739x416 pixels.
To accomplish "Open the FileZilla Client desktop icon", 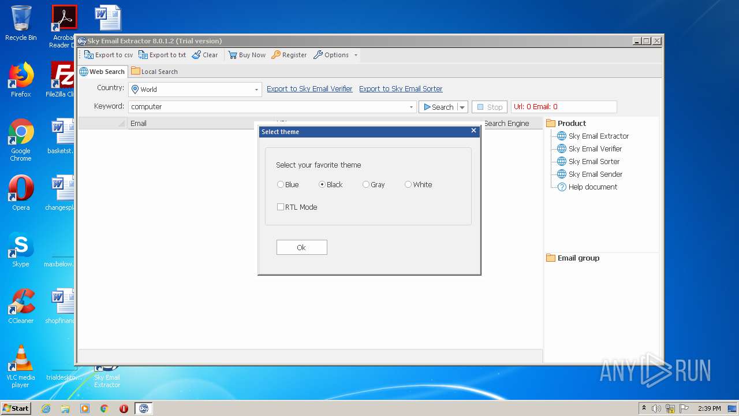I will 60,80.
